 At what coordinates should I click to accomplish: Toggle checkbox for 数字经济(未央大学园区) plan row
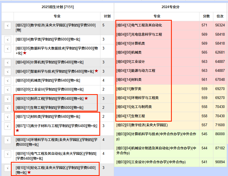click(8, 26)
